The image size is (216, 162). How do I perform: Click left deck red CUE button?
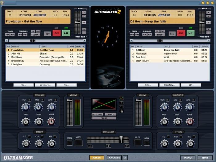[x=56, y=33]
